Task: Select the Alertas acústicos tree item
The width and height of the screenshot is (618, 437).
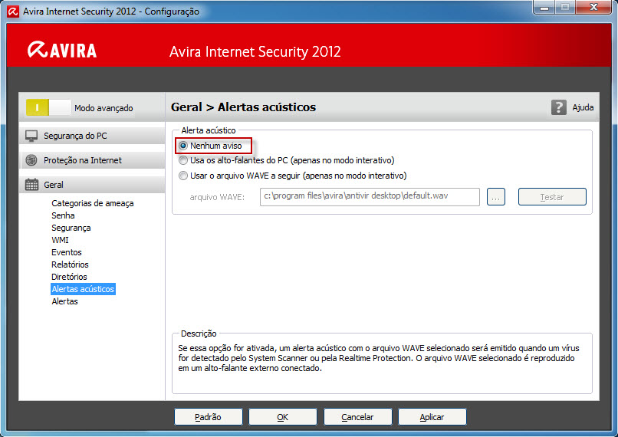Action: click(x=83, y=289)
